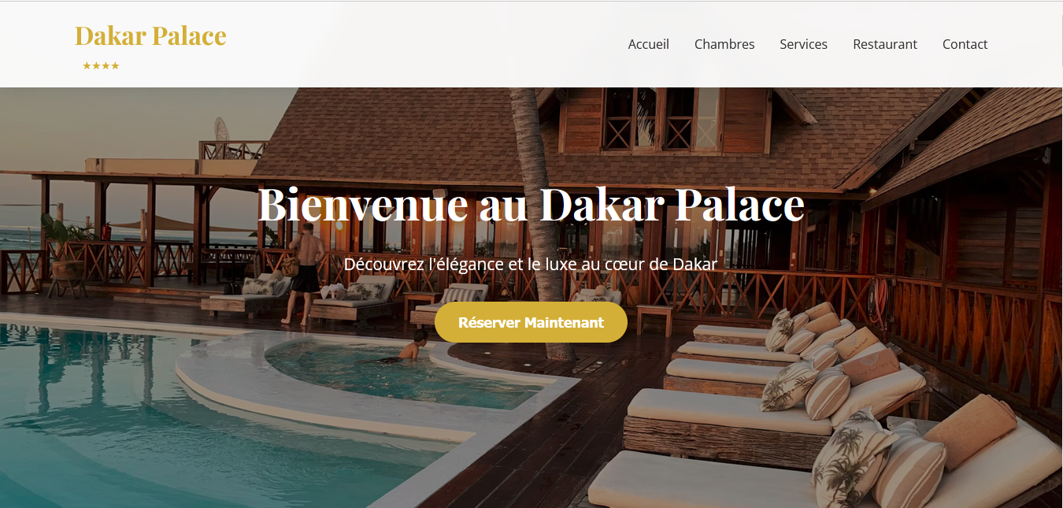Click the gold four-star rating under logo
The height and width of the screenshot is (508, 1063).
(x=101, y=65)
